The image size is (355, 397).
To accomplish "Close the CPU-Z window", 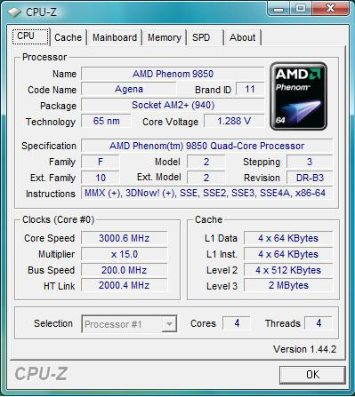I will click(x=330, y=9).
